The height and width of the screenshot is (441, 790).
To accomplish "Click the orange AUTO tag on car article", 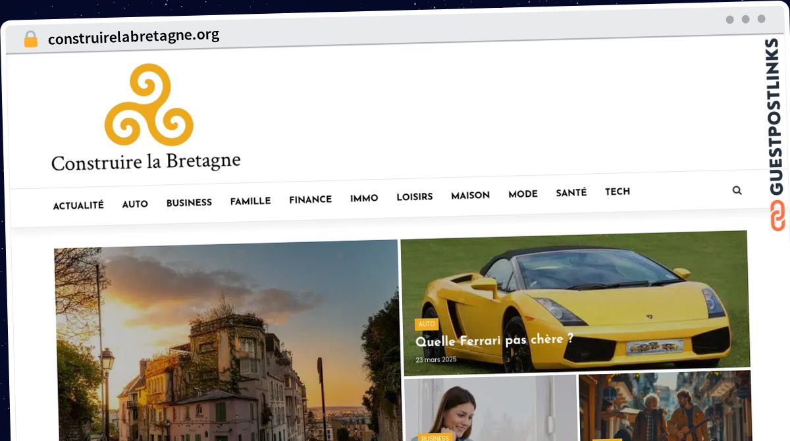I will 427,324.
